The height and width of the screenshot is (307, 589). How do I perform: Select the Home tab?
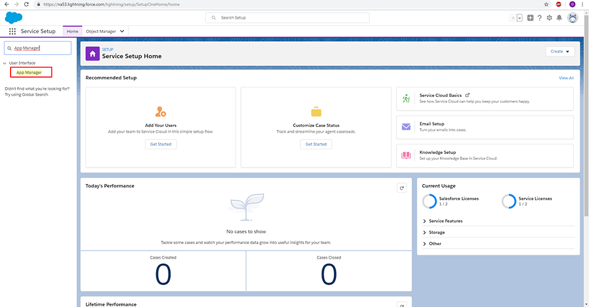click(72, 32)
